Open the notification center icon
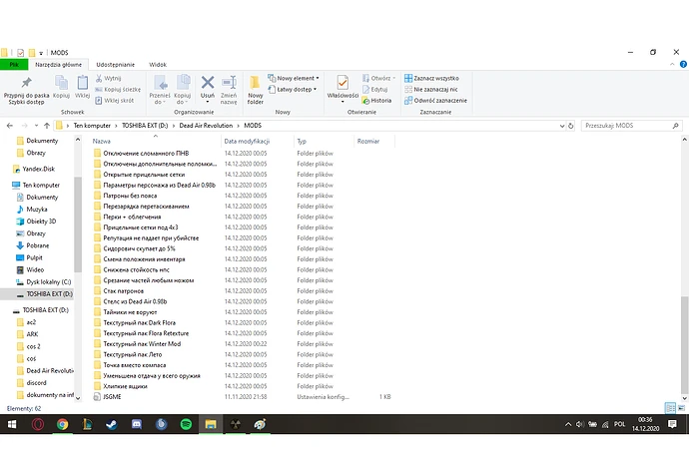The image size is (689, 453). [x=672, y=424]
